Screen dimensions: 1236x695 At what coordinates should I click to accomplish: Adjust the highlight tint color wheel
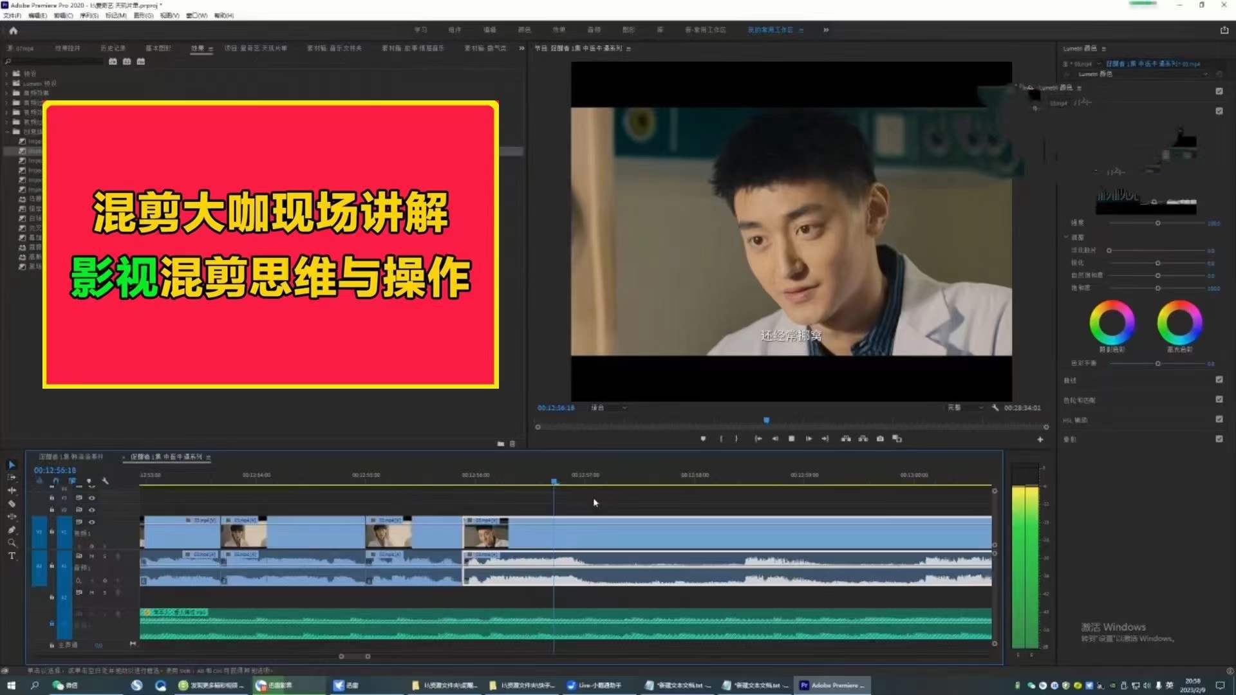[1179, 322]
